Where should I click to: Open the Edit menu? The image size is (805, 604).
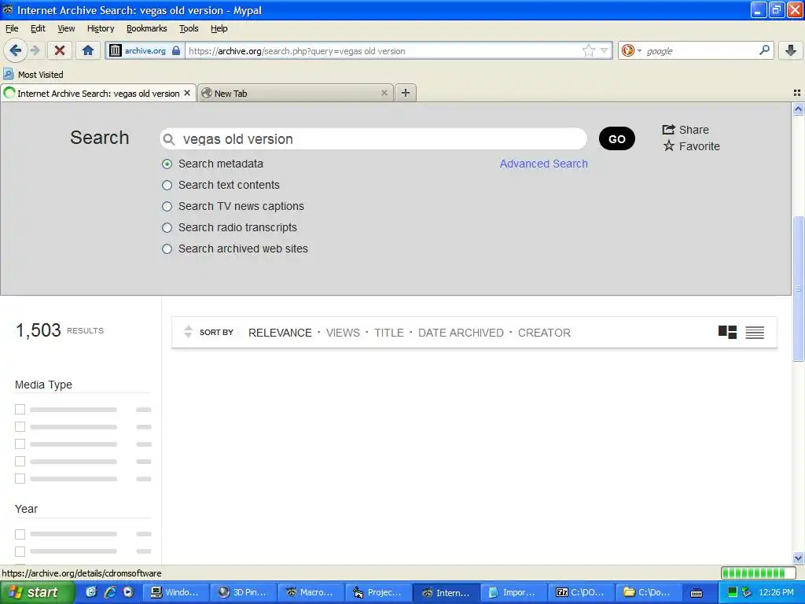pos(38,28)
